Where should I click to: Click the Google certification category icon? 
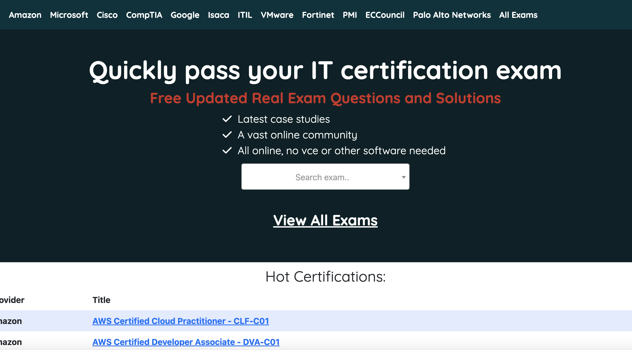click(x=185, y=15)
